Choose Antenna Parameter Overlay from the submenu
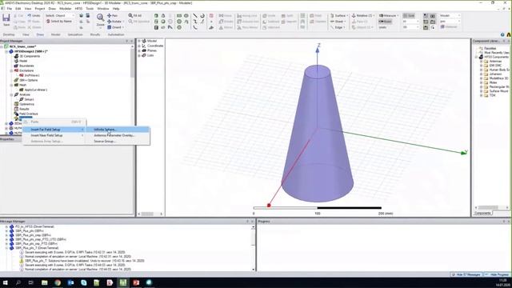 point(118,135)
